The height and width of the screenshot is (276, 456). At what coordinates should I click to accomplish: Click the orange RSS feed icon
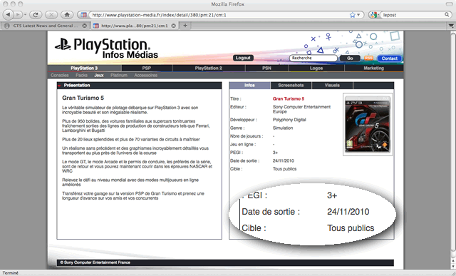pyautogui.click(x=368, y=58)
